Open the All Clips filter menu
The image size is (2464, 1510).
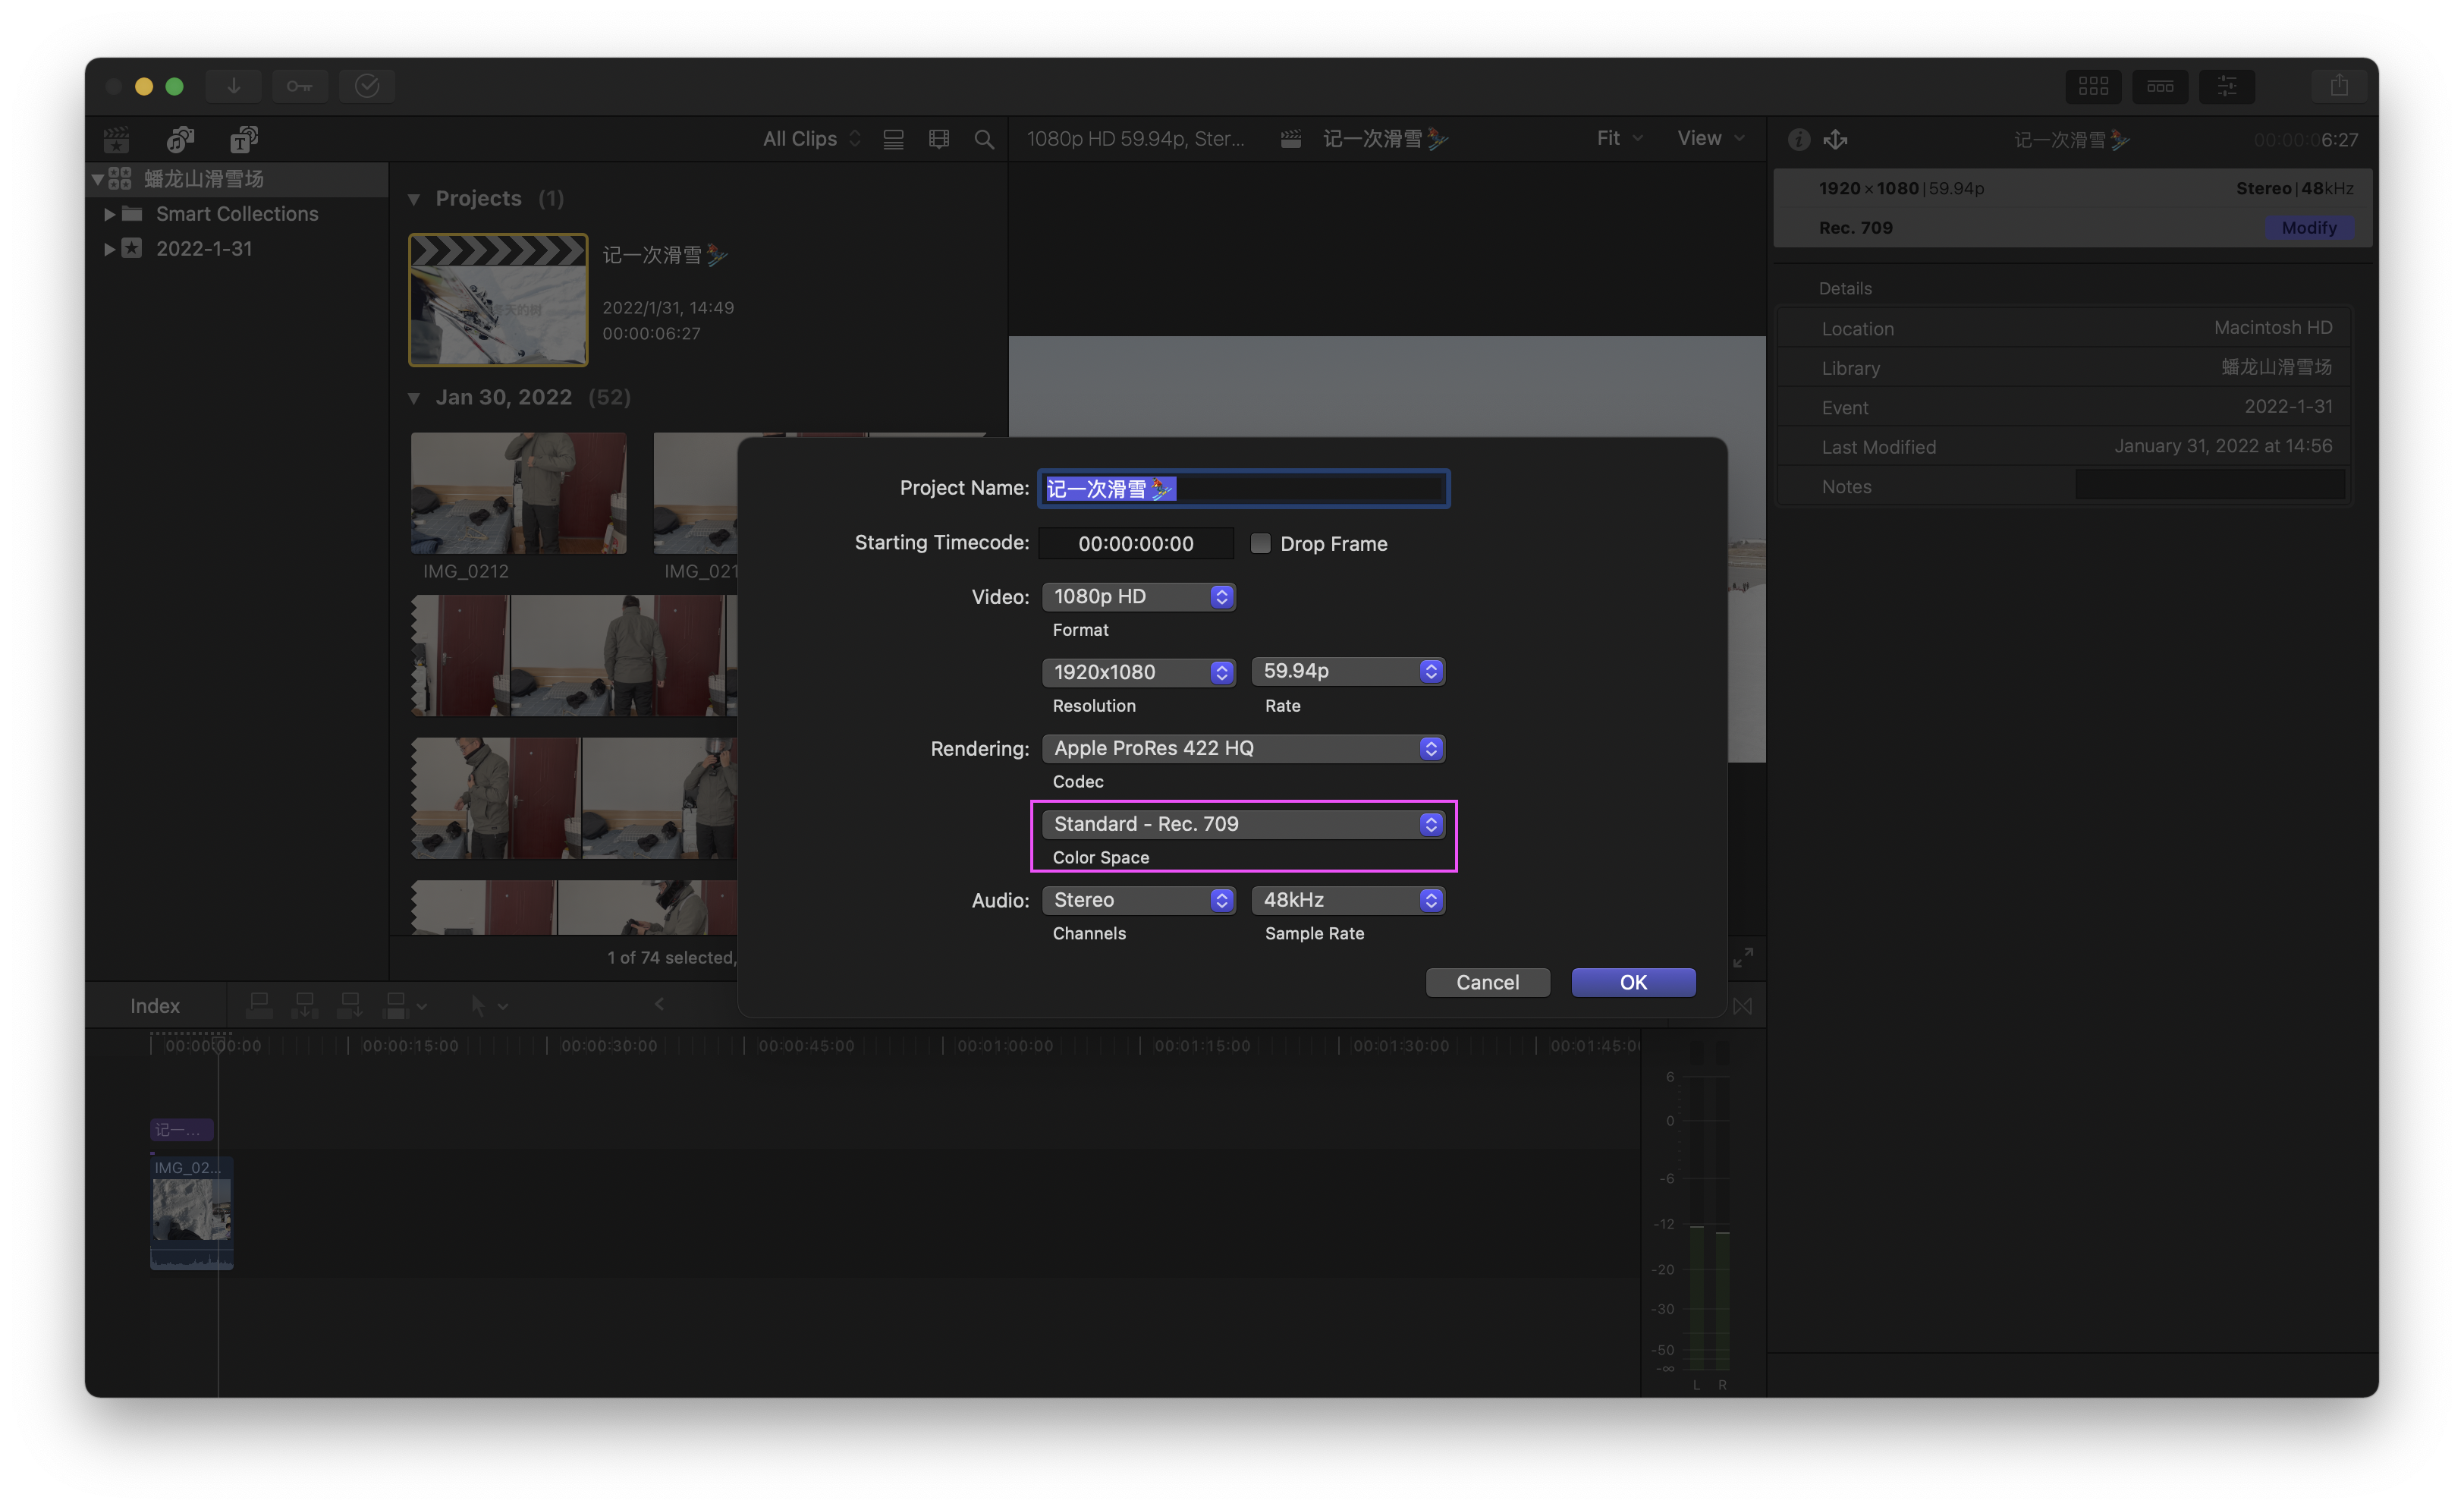[810, 139]
